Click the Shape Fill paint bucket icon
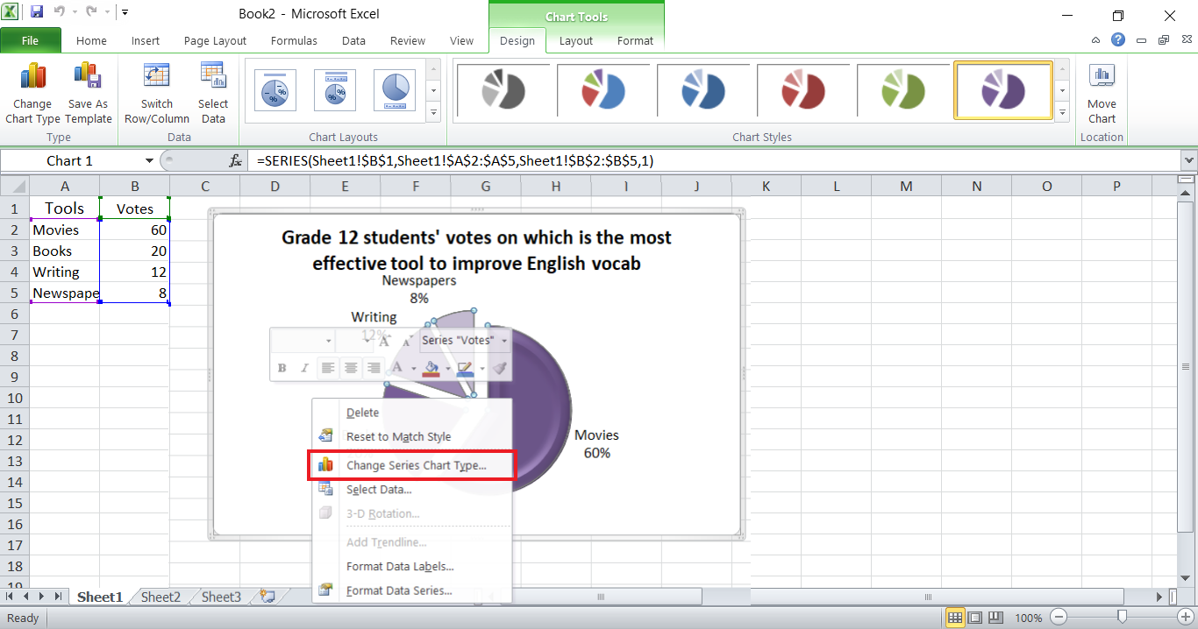 click(x=431, y=369)
